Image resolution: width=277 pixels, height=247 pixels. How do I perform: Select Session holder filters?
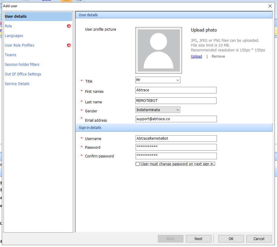(22, 64)
